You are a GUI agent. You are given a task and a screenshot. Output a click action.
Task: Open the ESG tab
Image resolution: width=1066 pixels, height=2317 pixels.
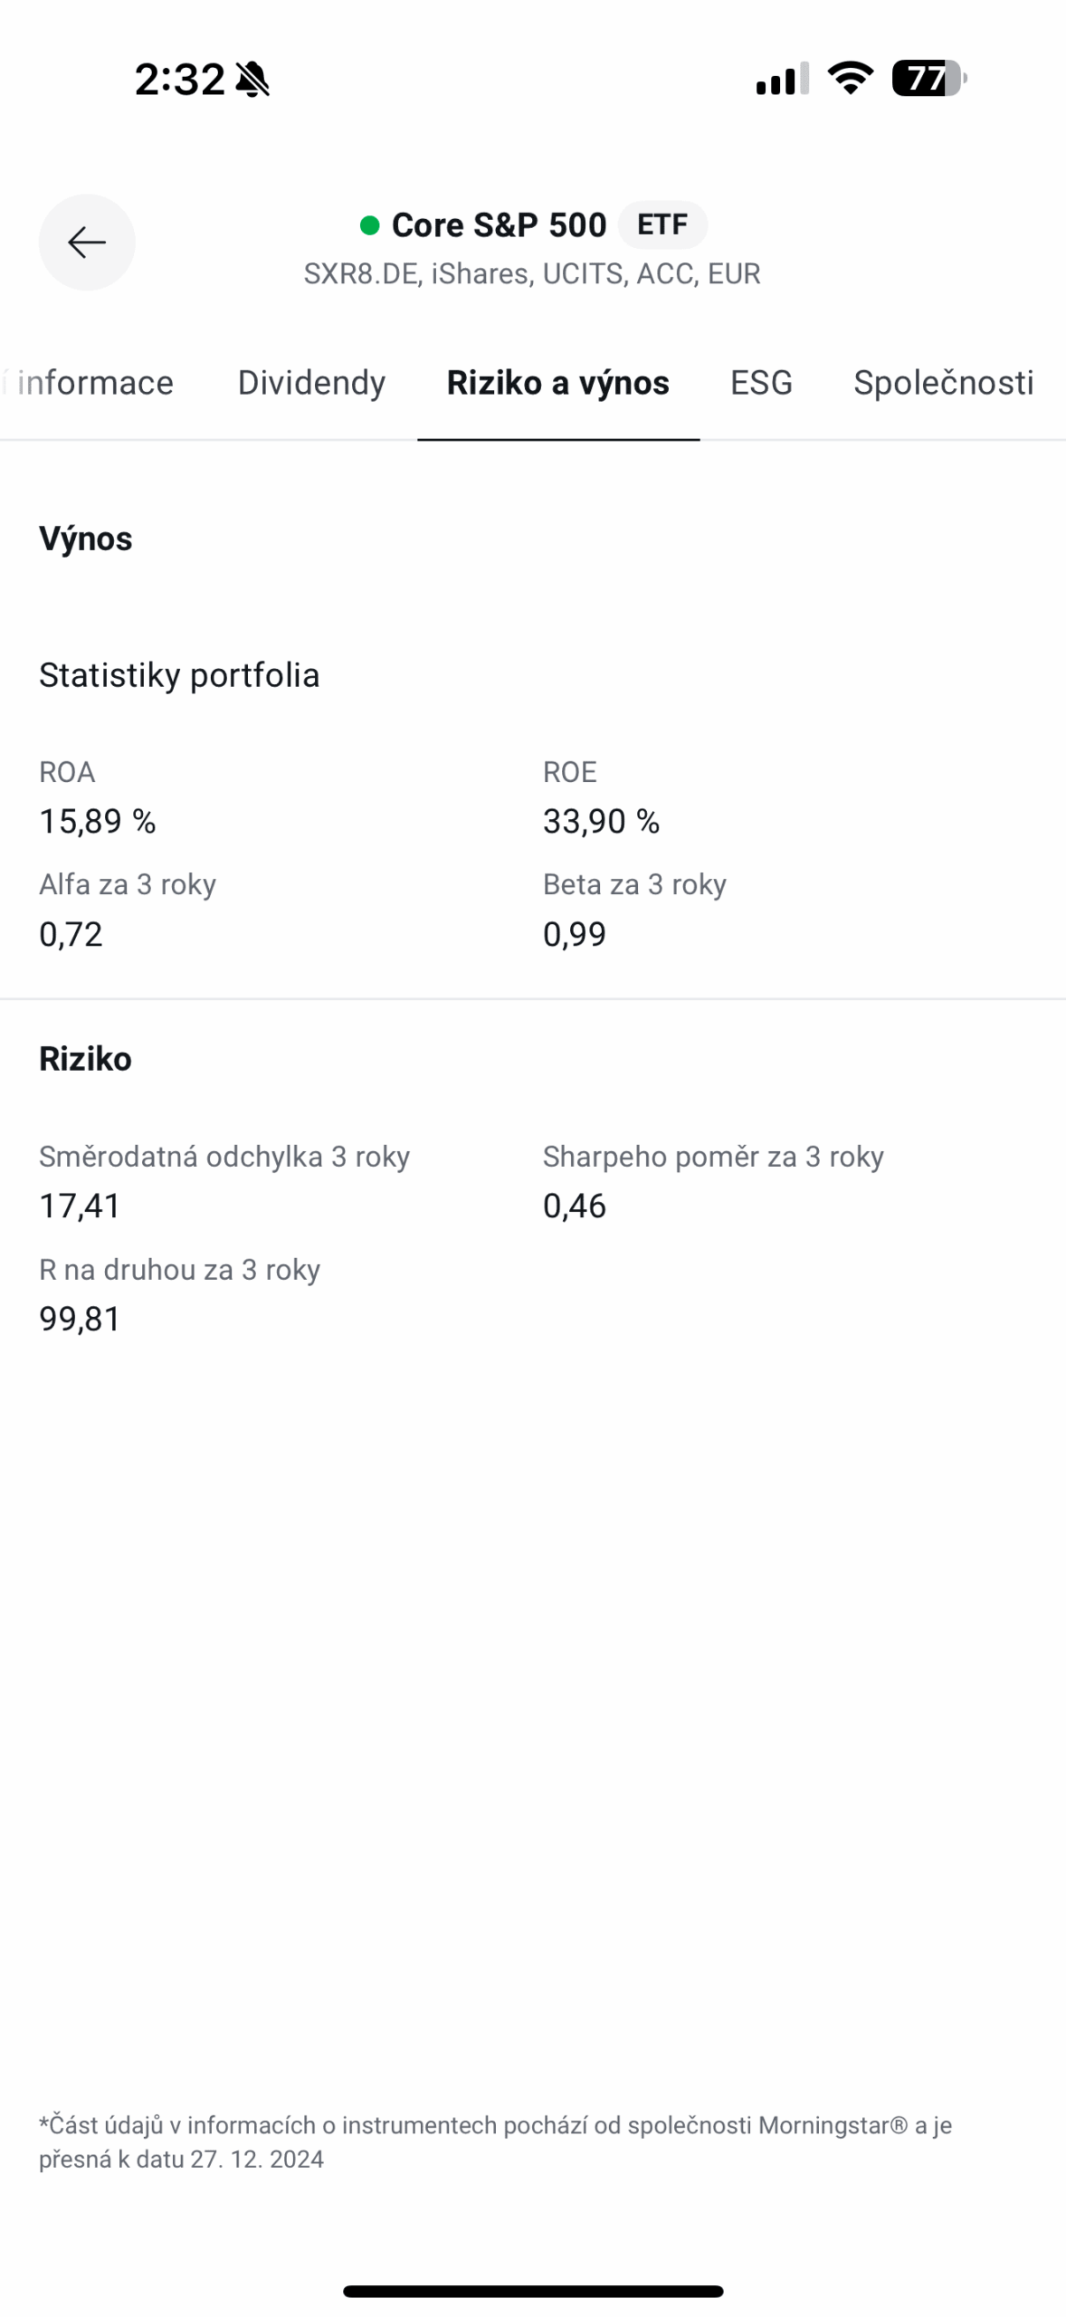point(761,383)
